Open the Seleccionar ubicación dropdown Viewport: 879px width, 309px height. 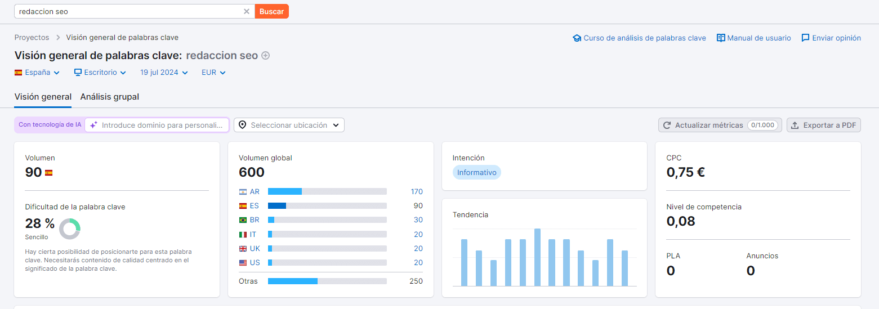[x=289, y=125]
